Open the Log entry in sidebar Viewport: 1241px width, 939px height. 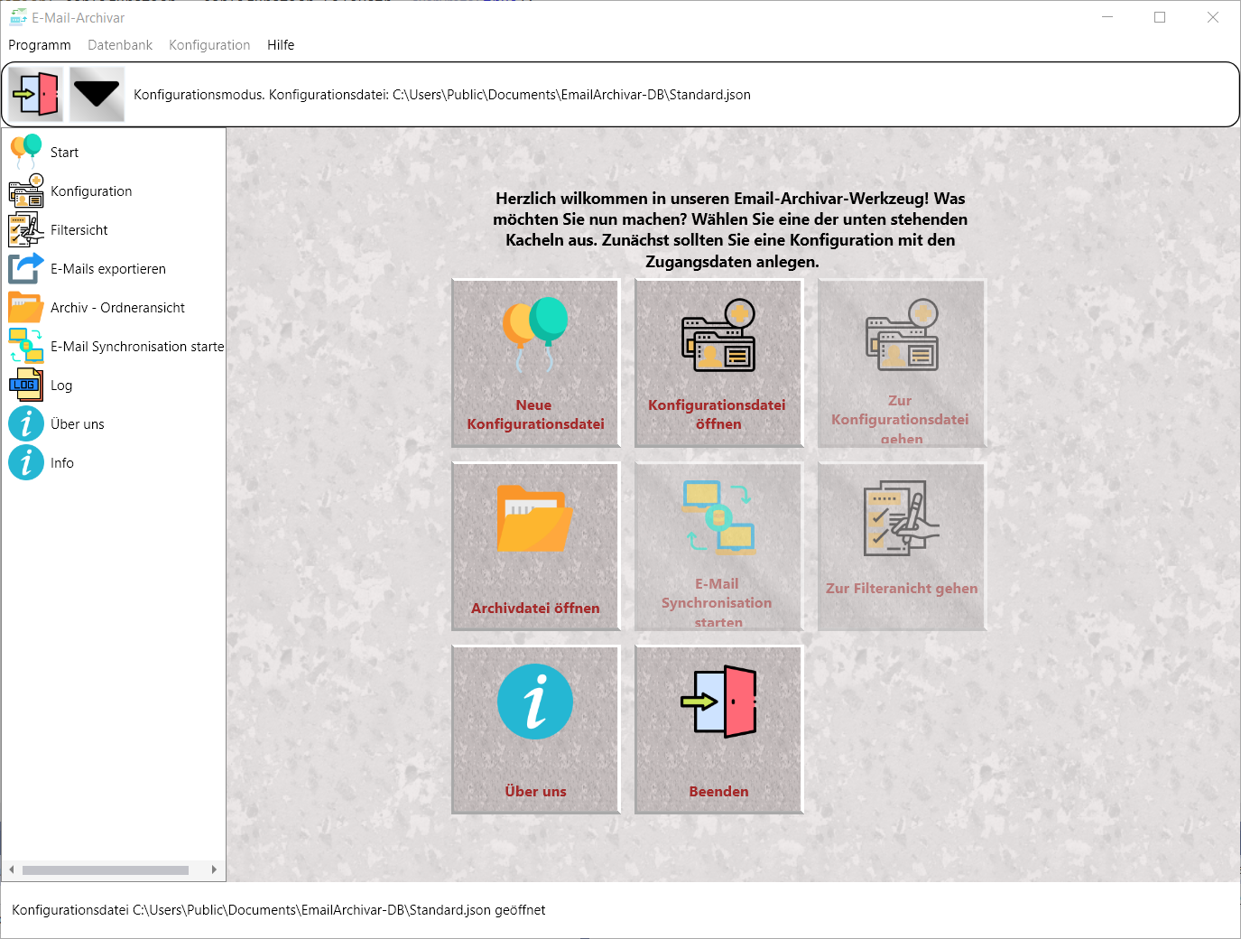click(x=60, y=386)
